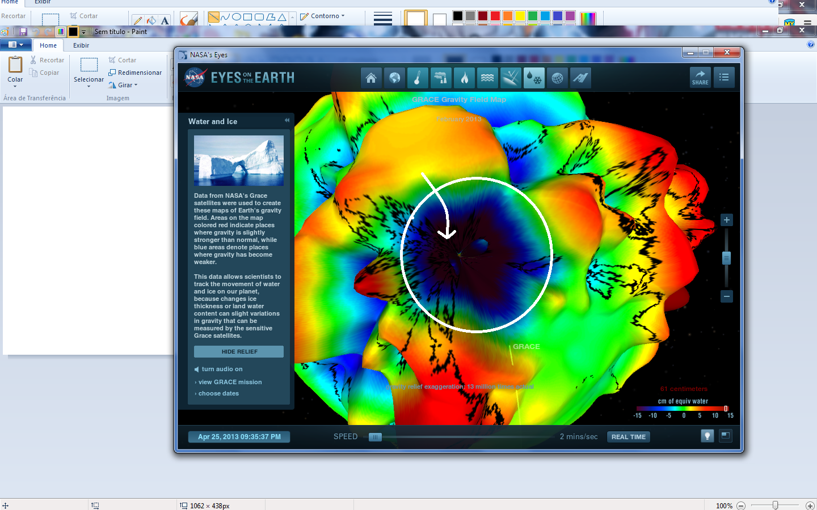Screen dimensions: 817x510
Task: Select the Polygon shape in Paint
Action: [271, 17]
